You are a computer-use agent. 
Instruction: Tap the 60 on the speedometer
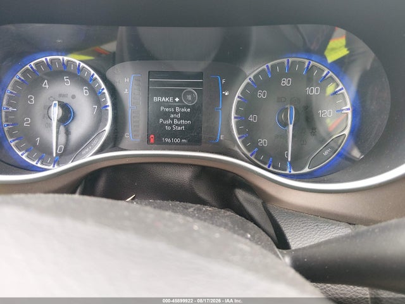pos(262,94)
